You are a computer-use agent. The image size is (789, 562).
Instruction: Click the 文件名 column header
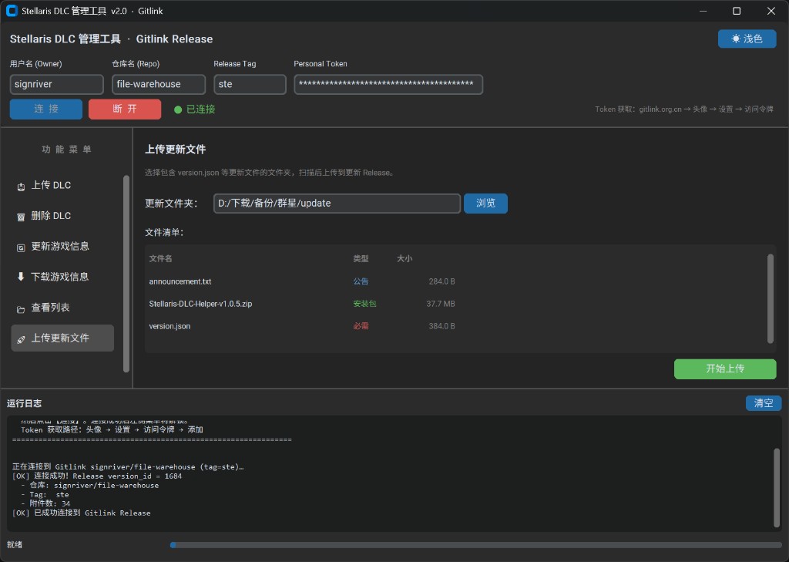(160, 258)
